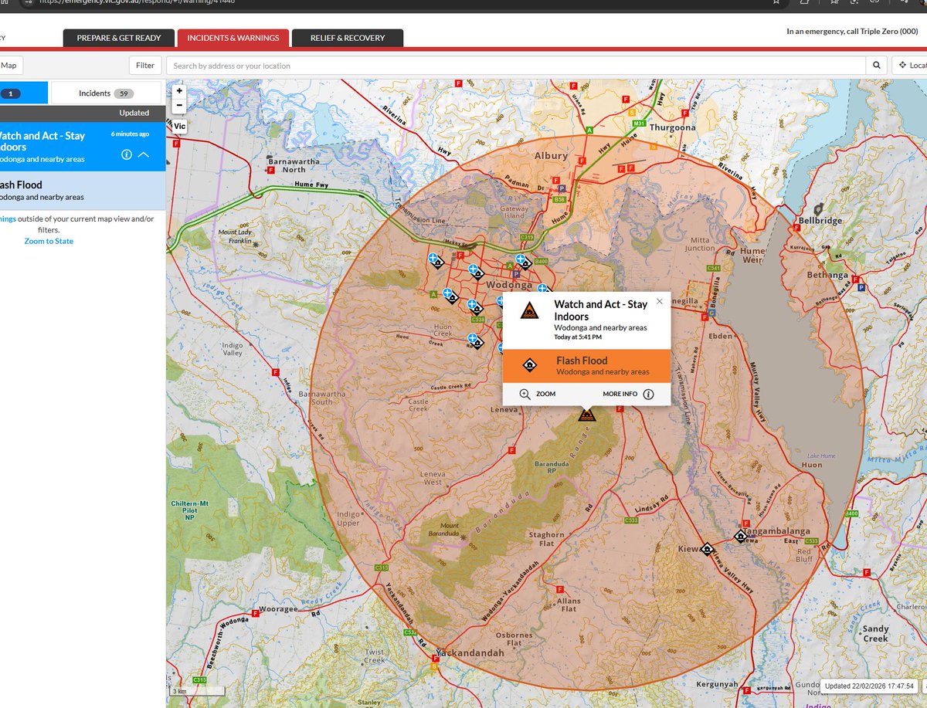
Task: Click the Hume Weir label on map
Action: point(752,256)
